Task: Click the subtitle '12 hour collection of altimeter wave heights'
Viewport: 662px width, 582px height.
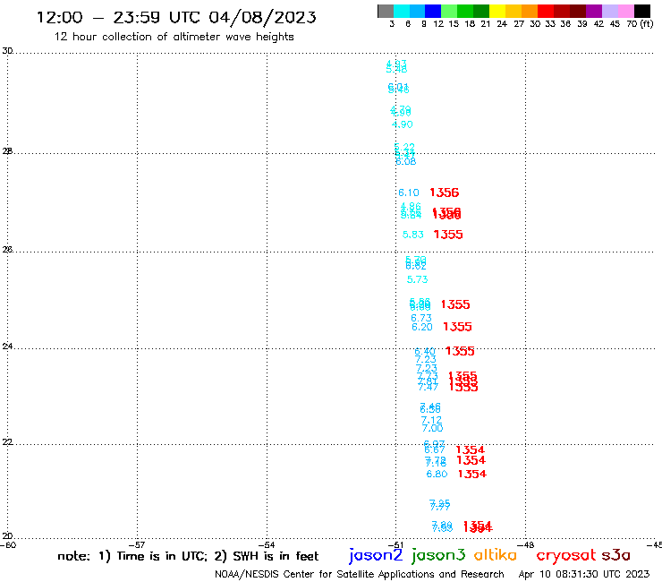Action: click(174, 37)
